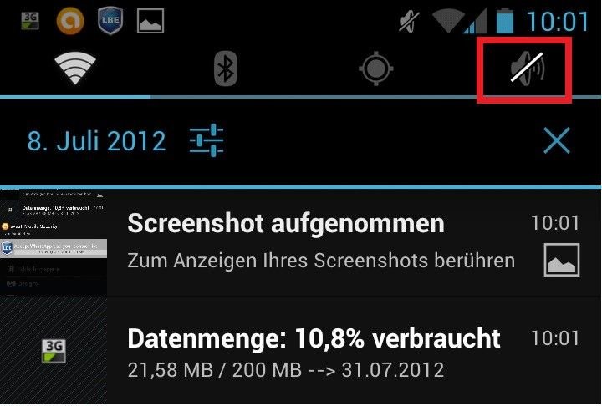Viewport: 602px width, 406px height.
Task: Open the Datenmenge 10,8% verbraucht notification
Action: 301,351
